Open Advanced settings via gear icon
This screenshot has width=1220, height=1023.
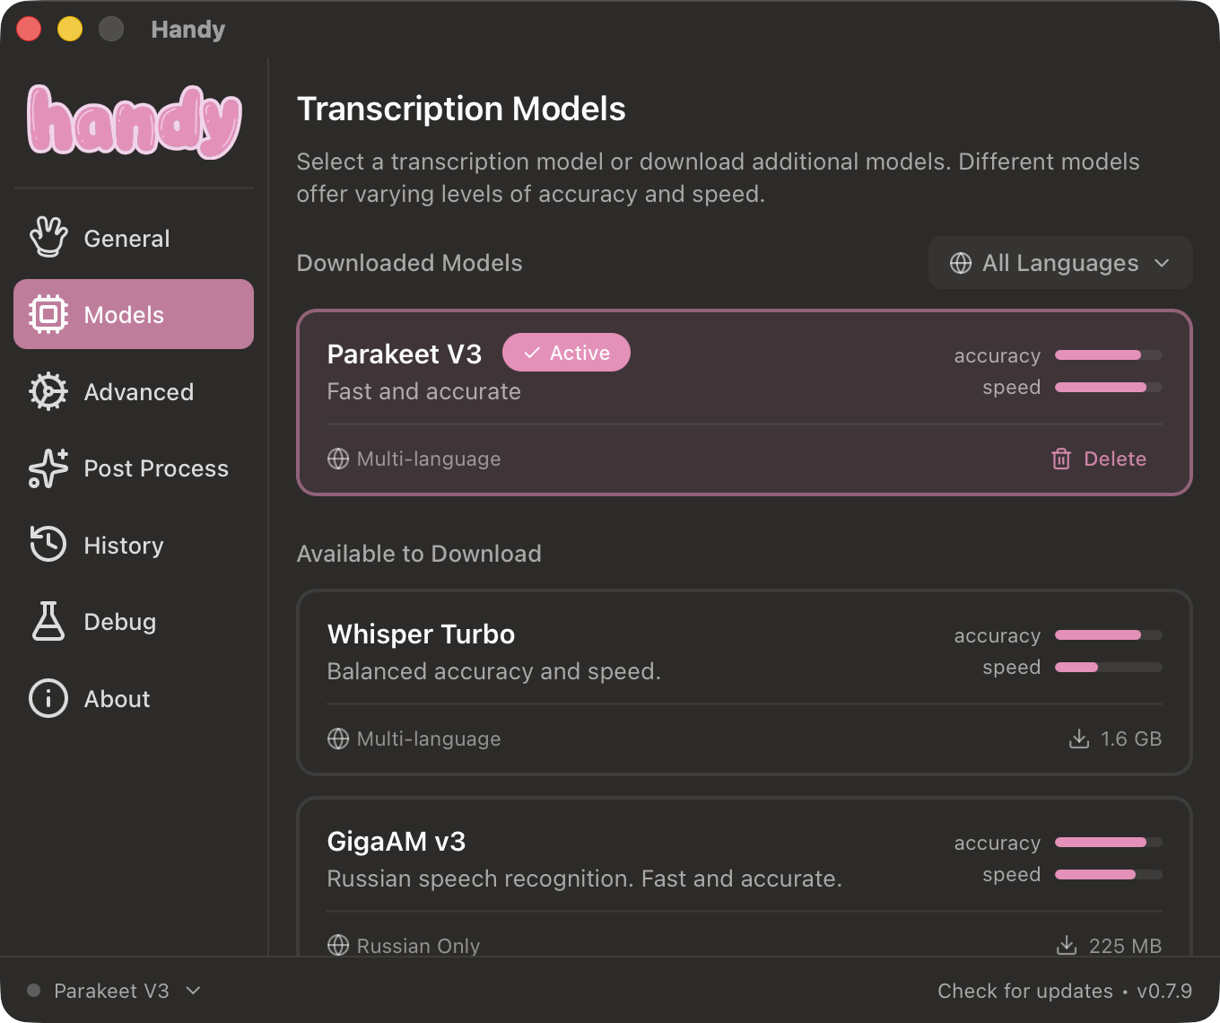tap(49, 391)
